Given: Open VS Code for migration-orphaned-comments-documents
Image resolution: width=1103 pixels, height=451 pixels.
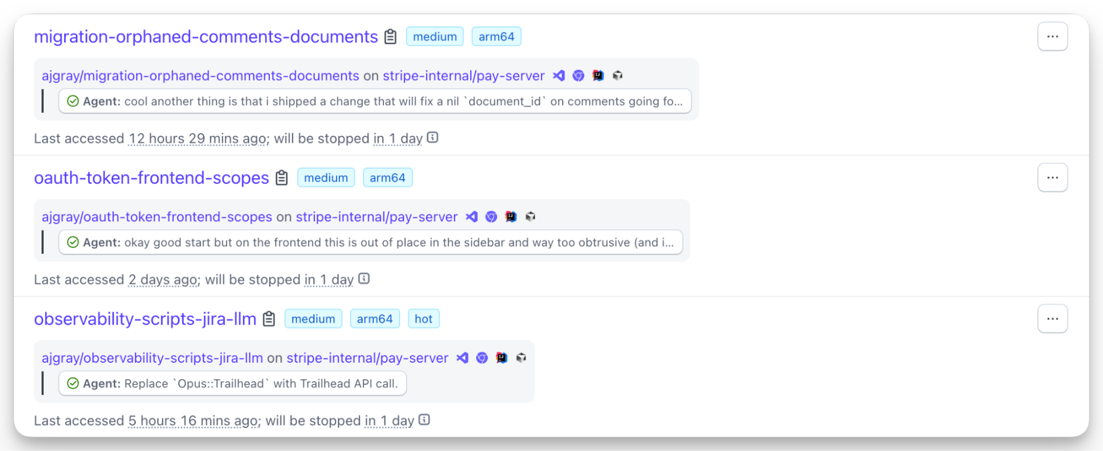Looking at the screenshot, I should (x=559, y=76).
